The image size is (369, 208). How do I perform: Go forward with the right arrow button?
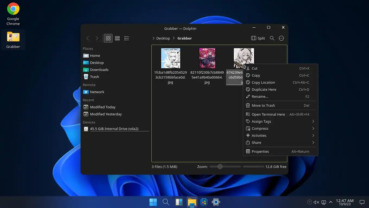tap(97, 38)
